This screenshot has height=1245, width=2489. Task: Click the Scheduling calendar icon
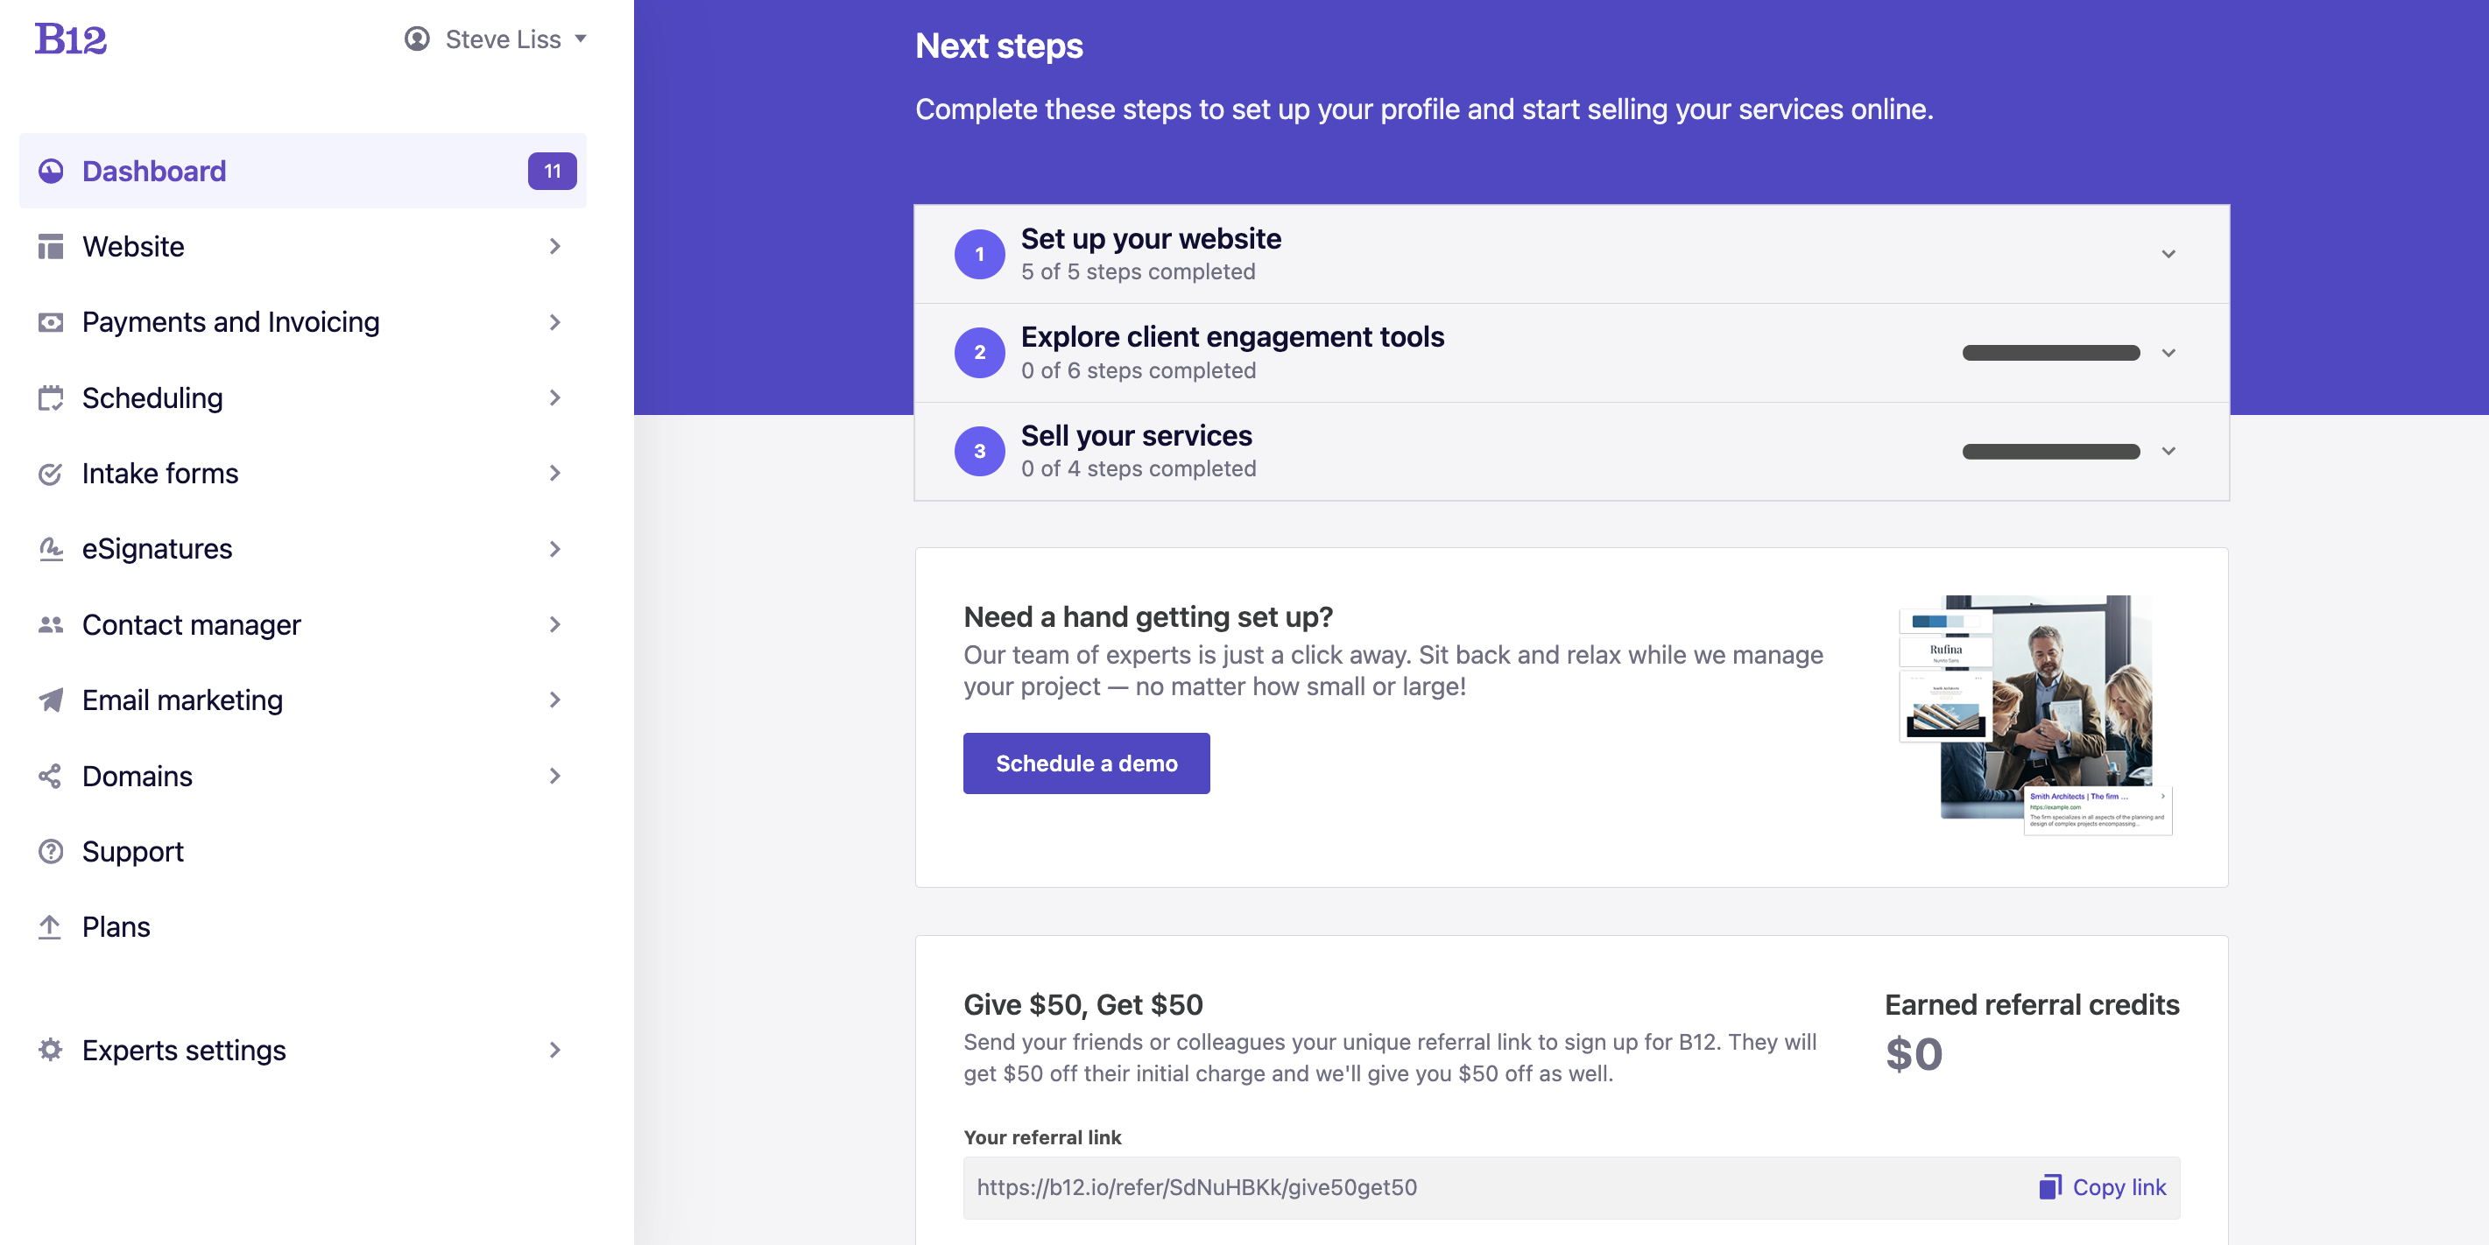tap(50, 398)
